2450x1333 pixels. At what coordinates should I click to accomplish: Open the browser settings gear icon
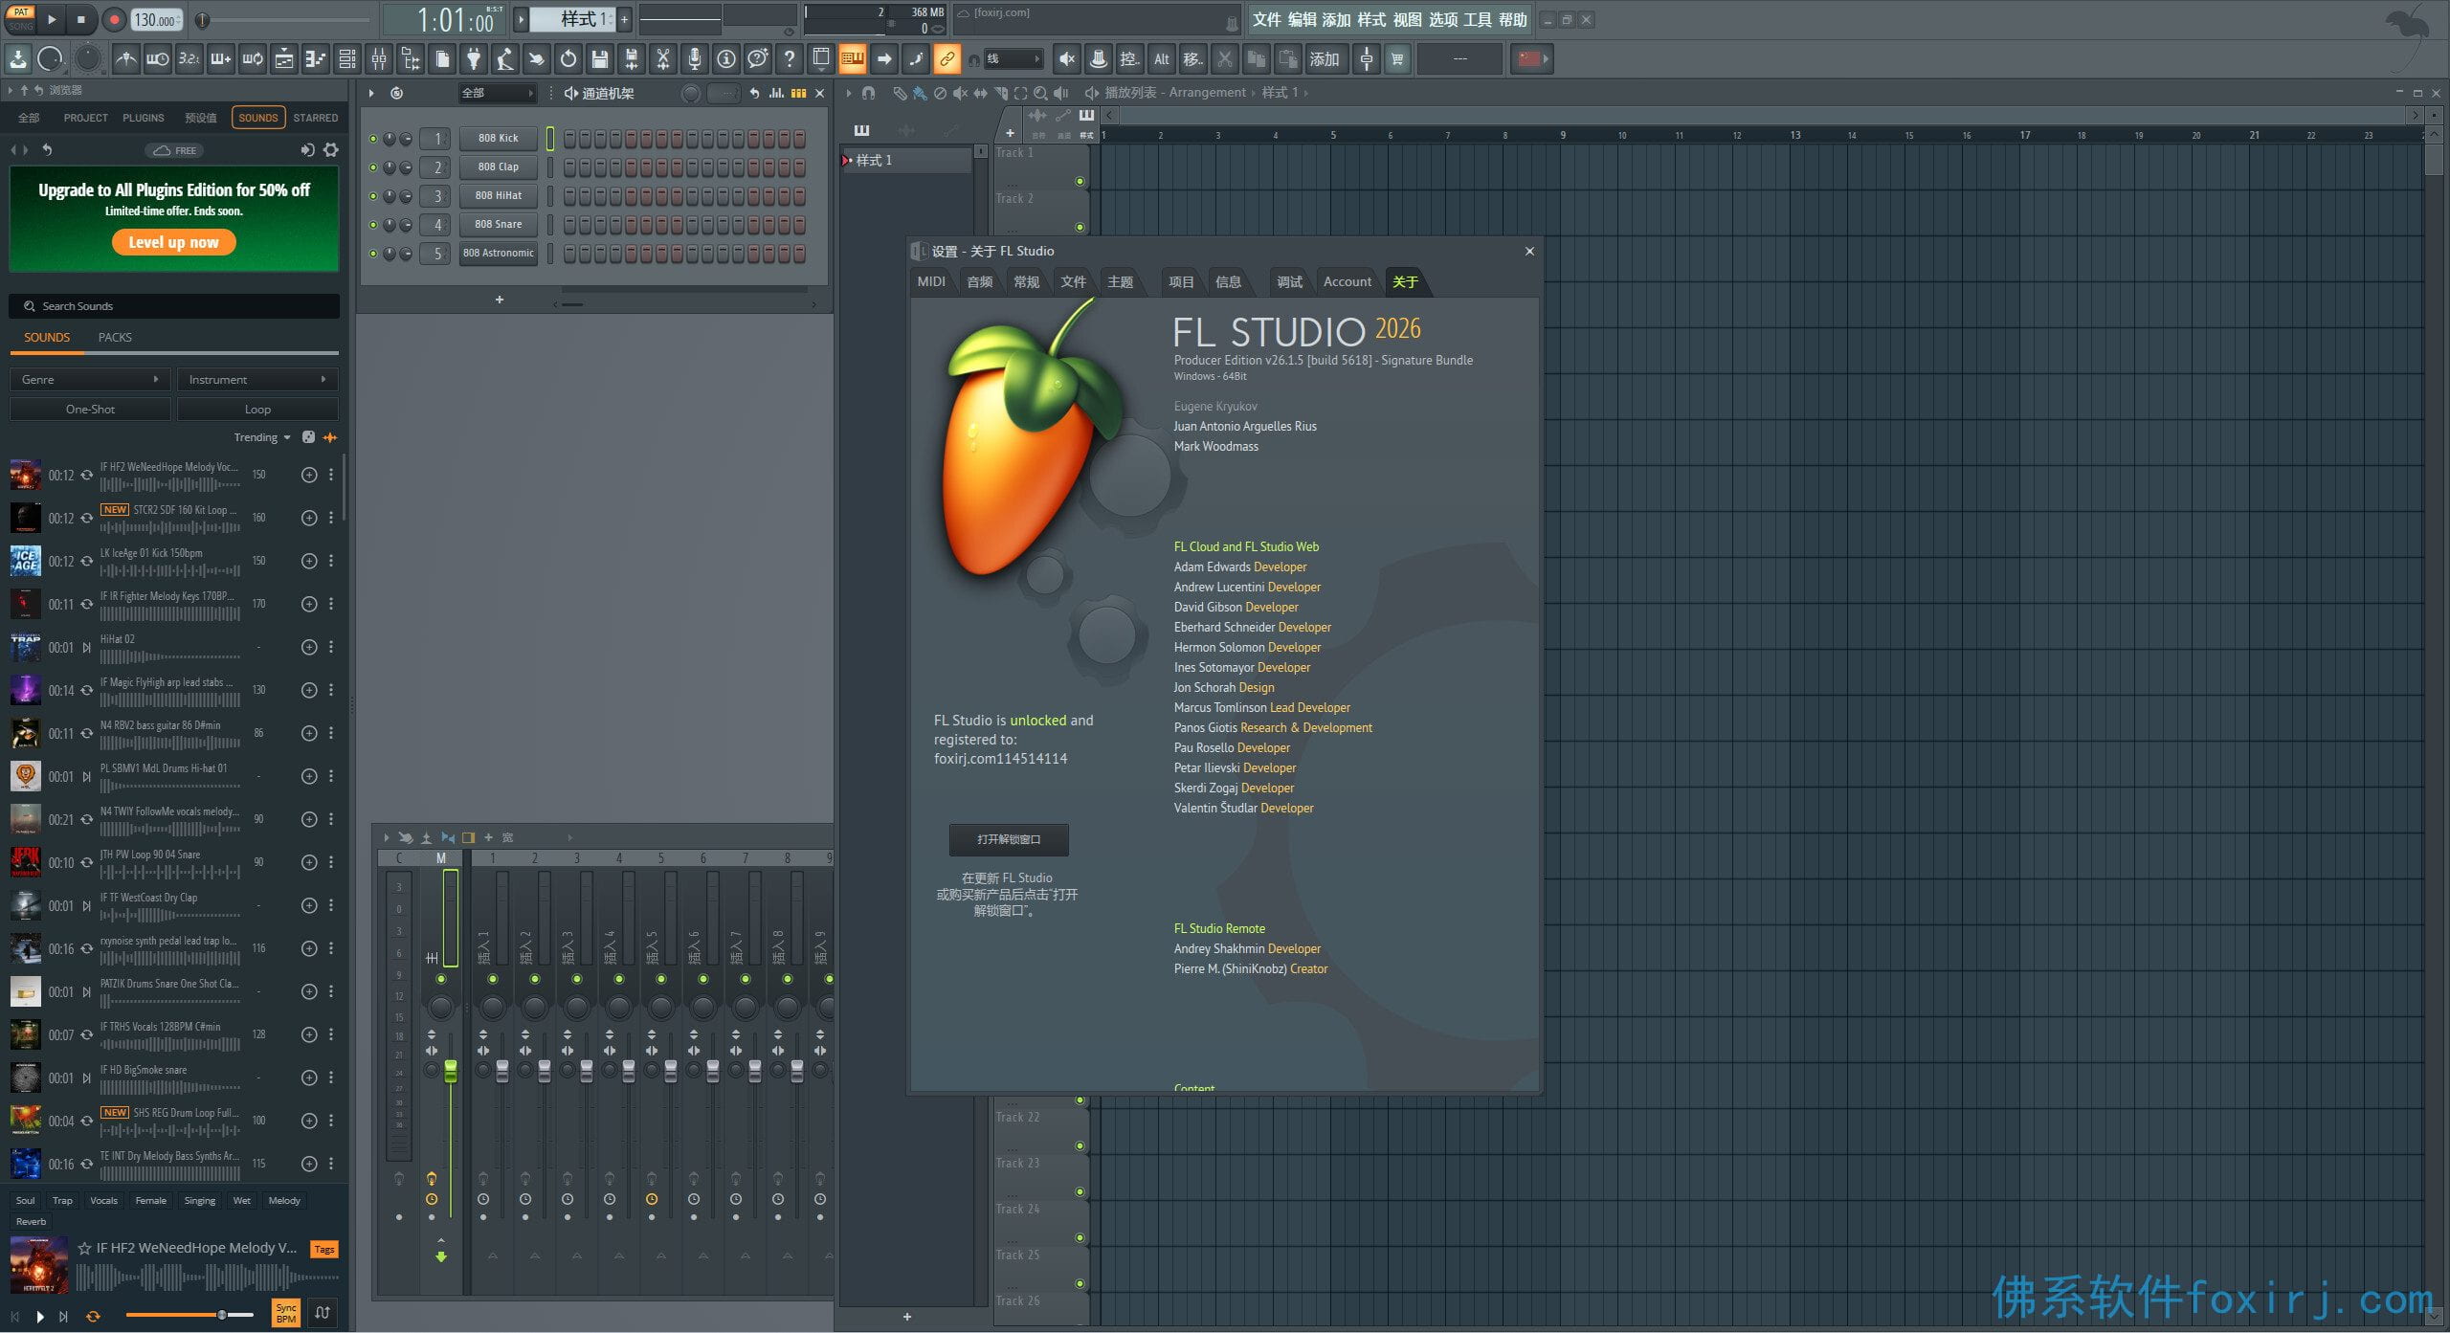click(331, 150)
